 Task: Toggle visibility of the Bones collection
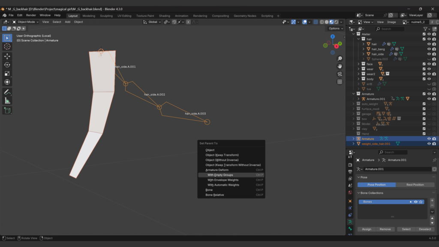[415, 202]
